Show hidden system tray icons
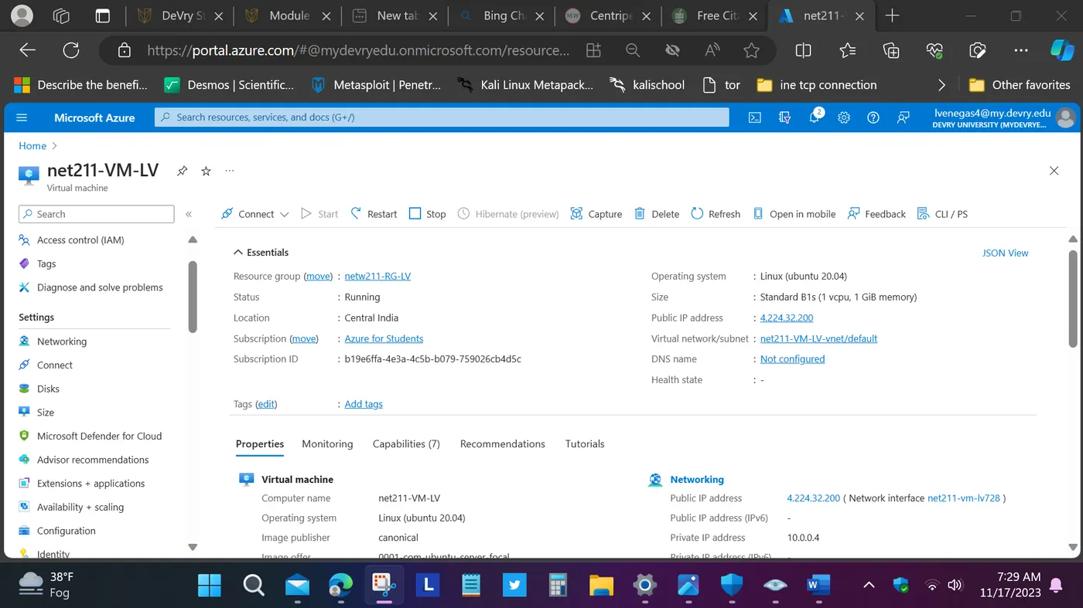The image size is (1083, 608). pos(869,585)
